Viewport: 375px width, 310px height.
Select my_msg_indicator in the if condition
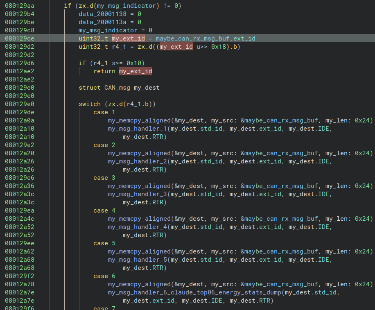click(126, 6)
